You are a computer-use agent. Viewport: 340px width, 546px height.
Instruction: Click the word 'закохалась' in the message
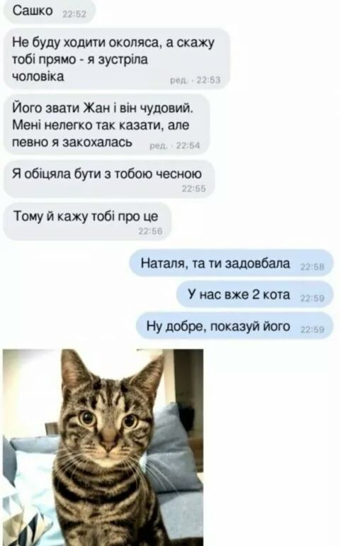(x=97, y=142)
